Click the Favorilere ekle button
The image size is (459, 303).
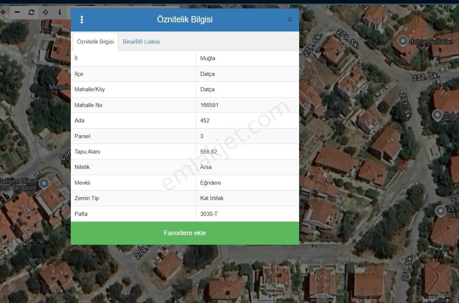[x=185, y=233]
